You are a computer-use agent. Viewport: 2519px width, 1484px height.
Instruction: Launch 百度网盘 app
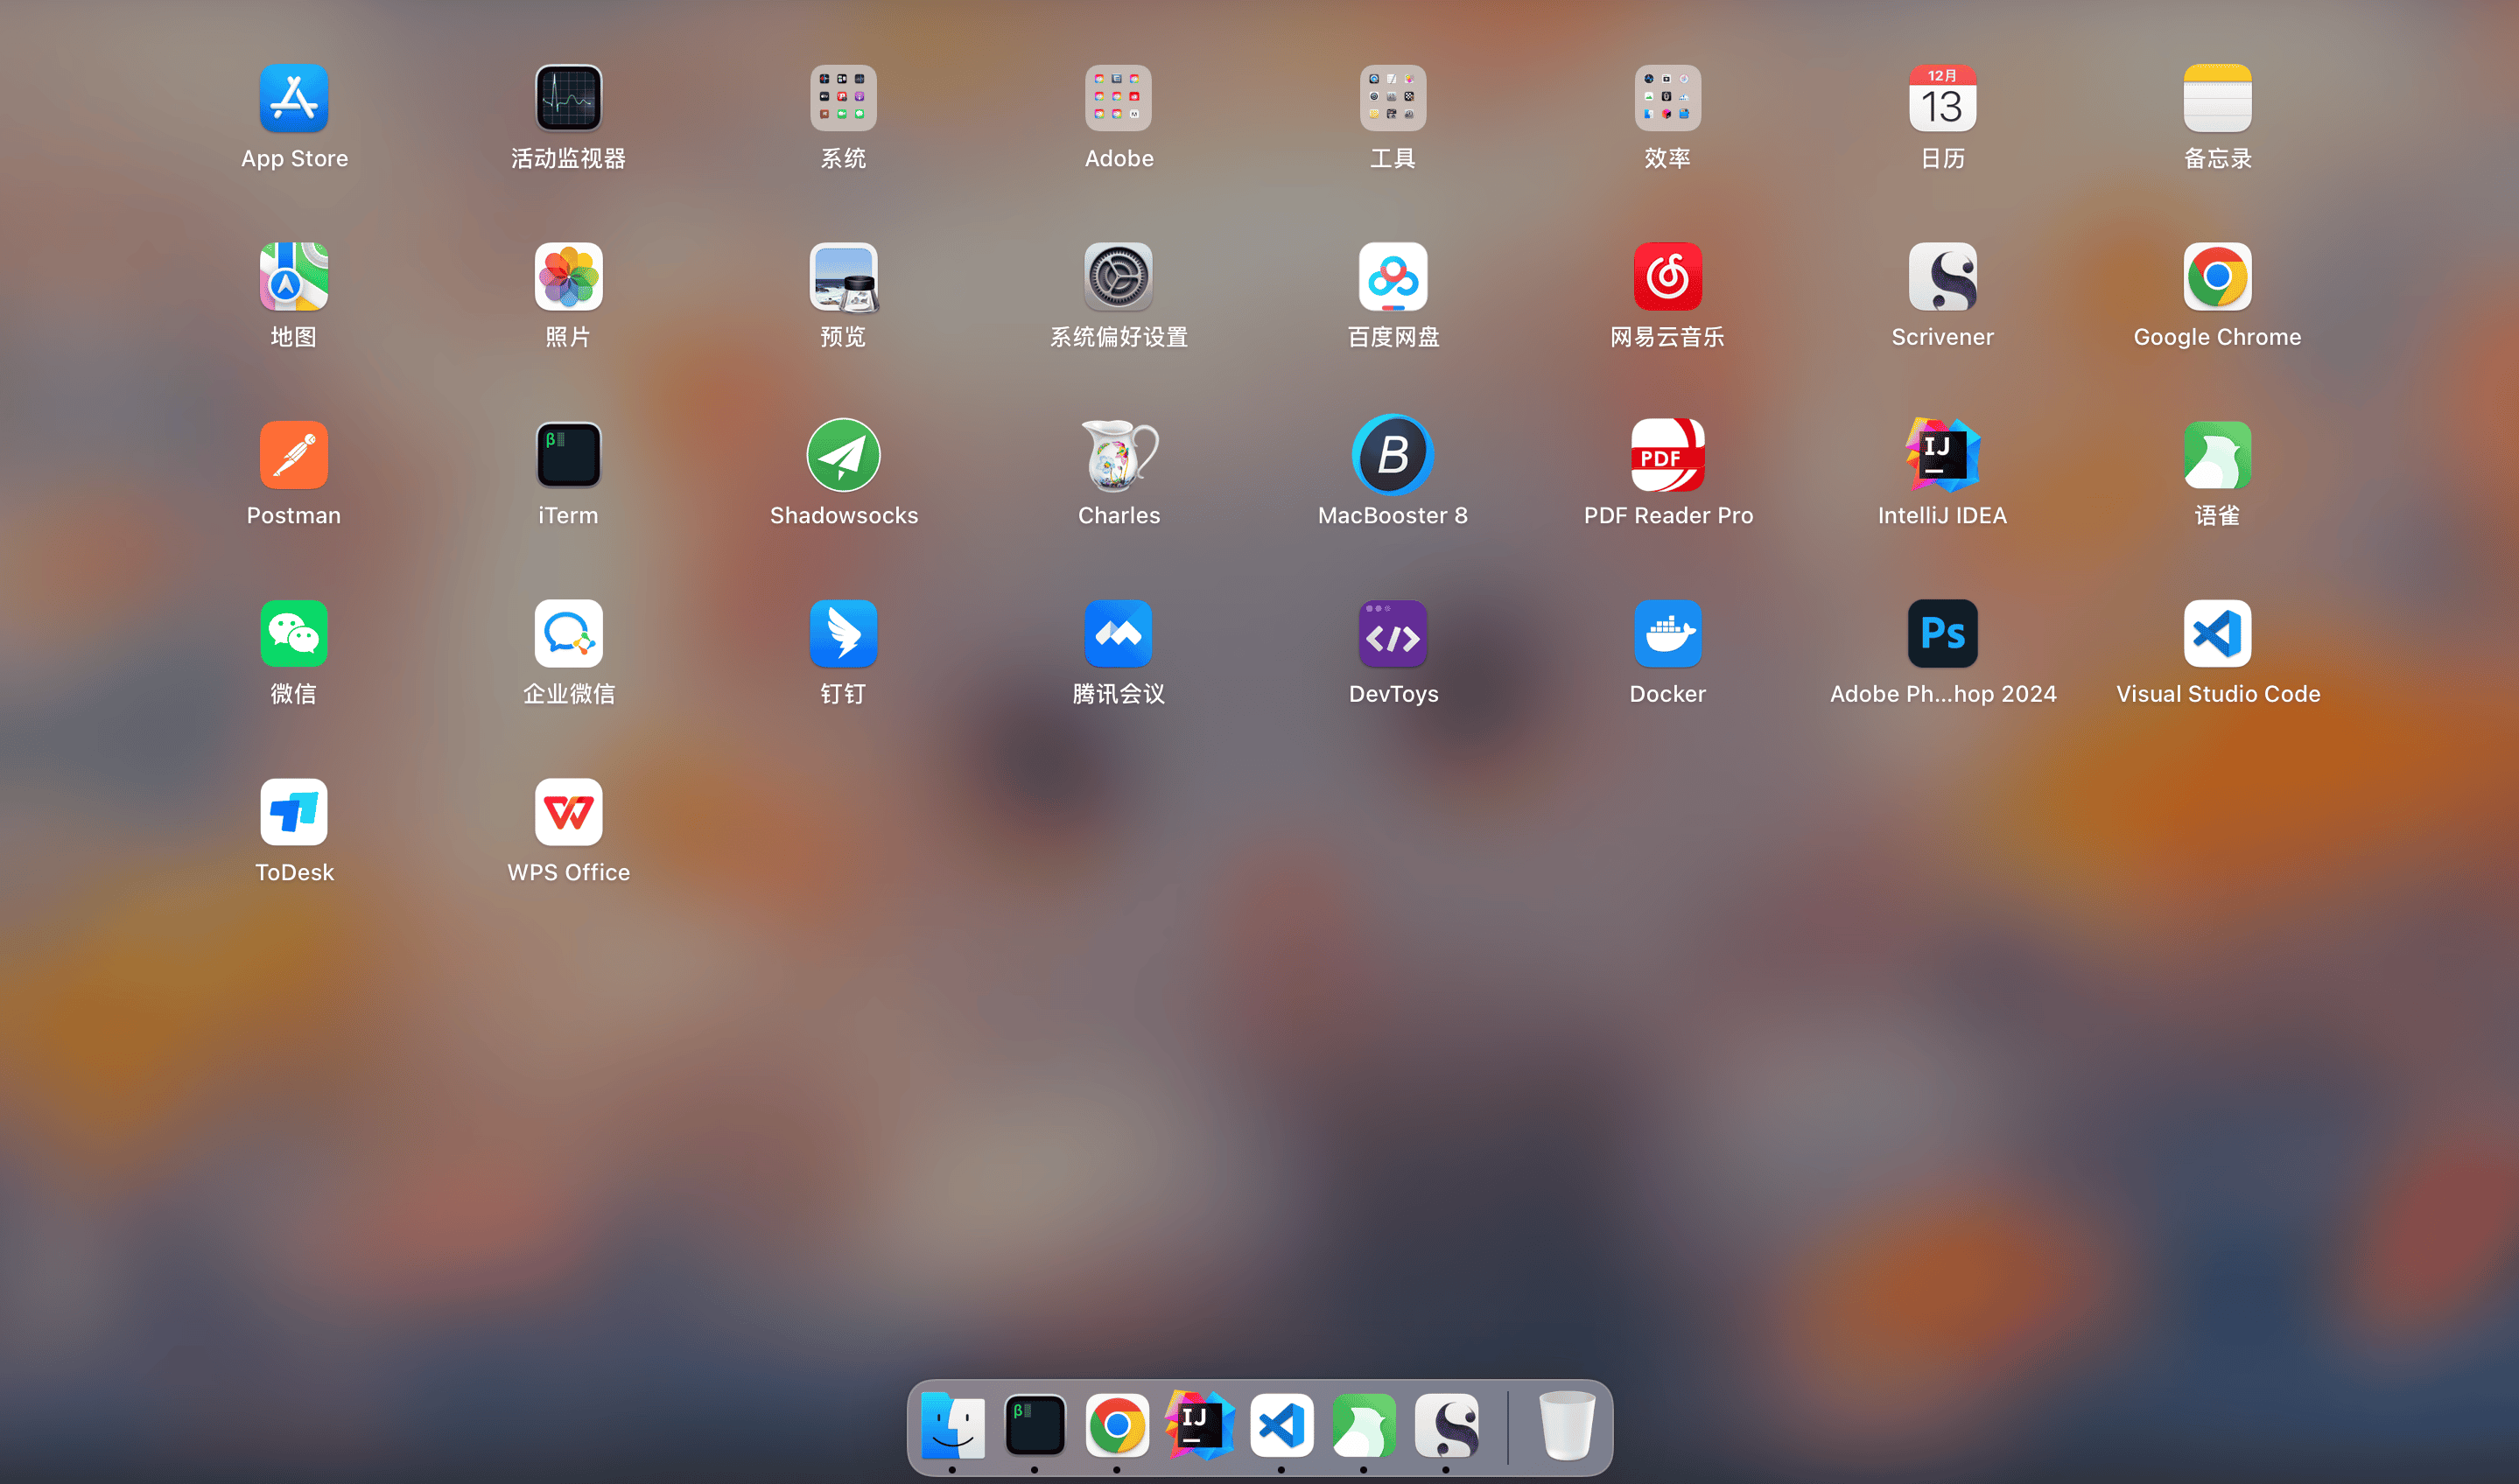[x=1392, y=277]
